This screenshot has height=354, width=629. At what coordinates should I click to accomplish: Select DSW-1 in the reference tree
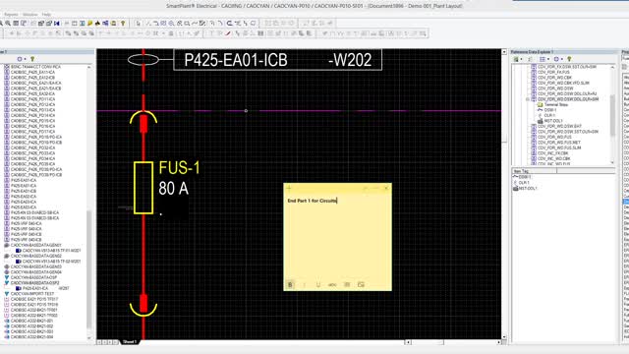(x=550, y=110)
